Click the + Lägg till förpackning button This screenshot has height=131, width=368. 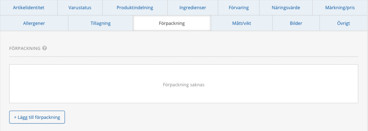pyautogui.click(x=37, y=117)
